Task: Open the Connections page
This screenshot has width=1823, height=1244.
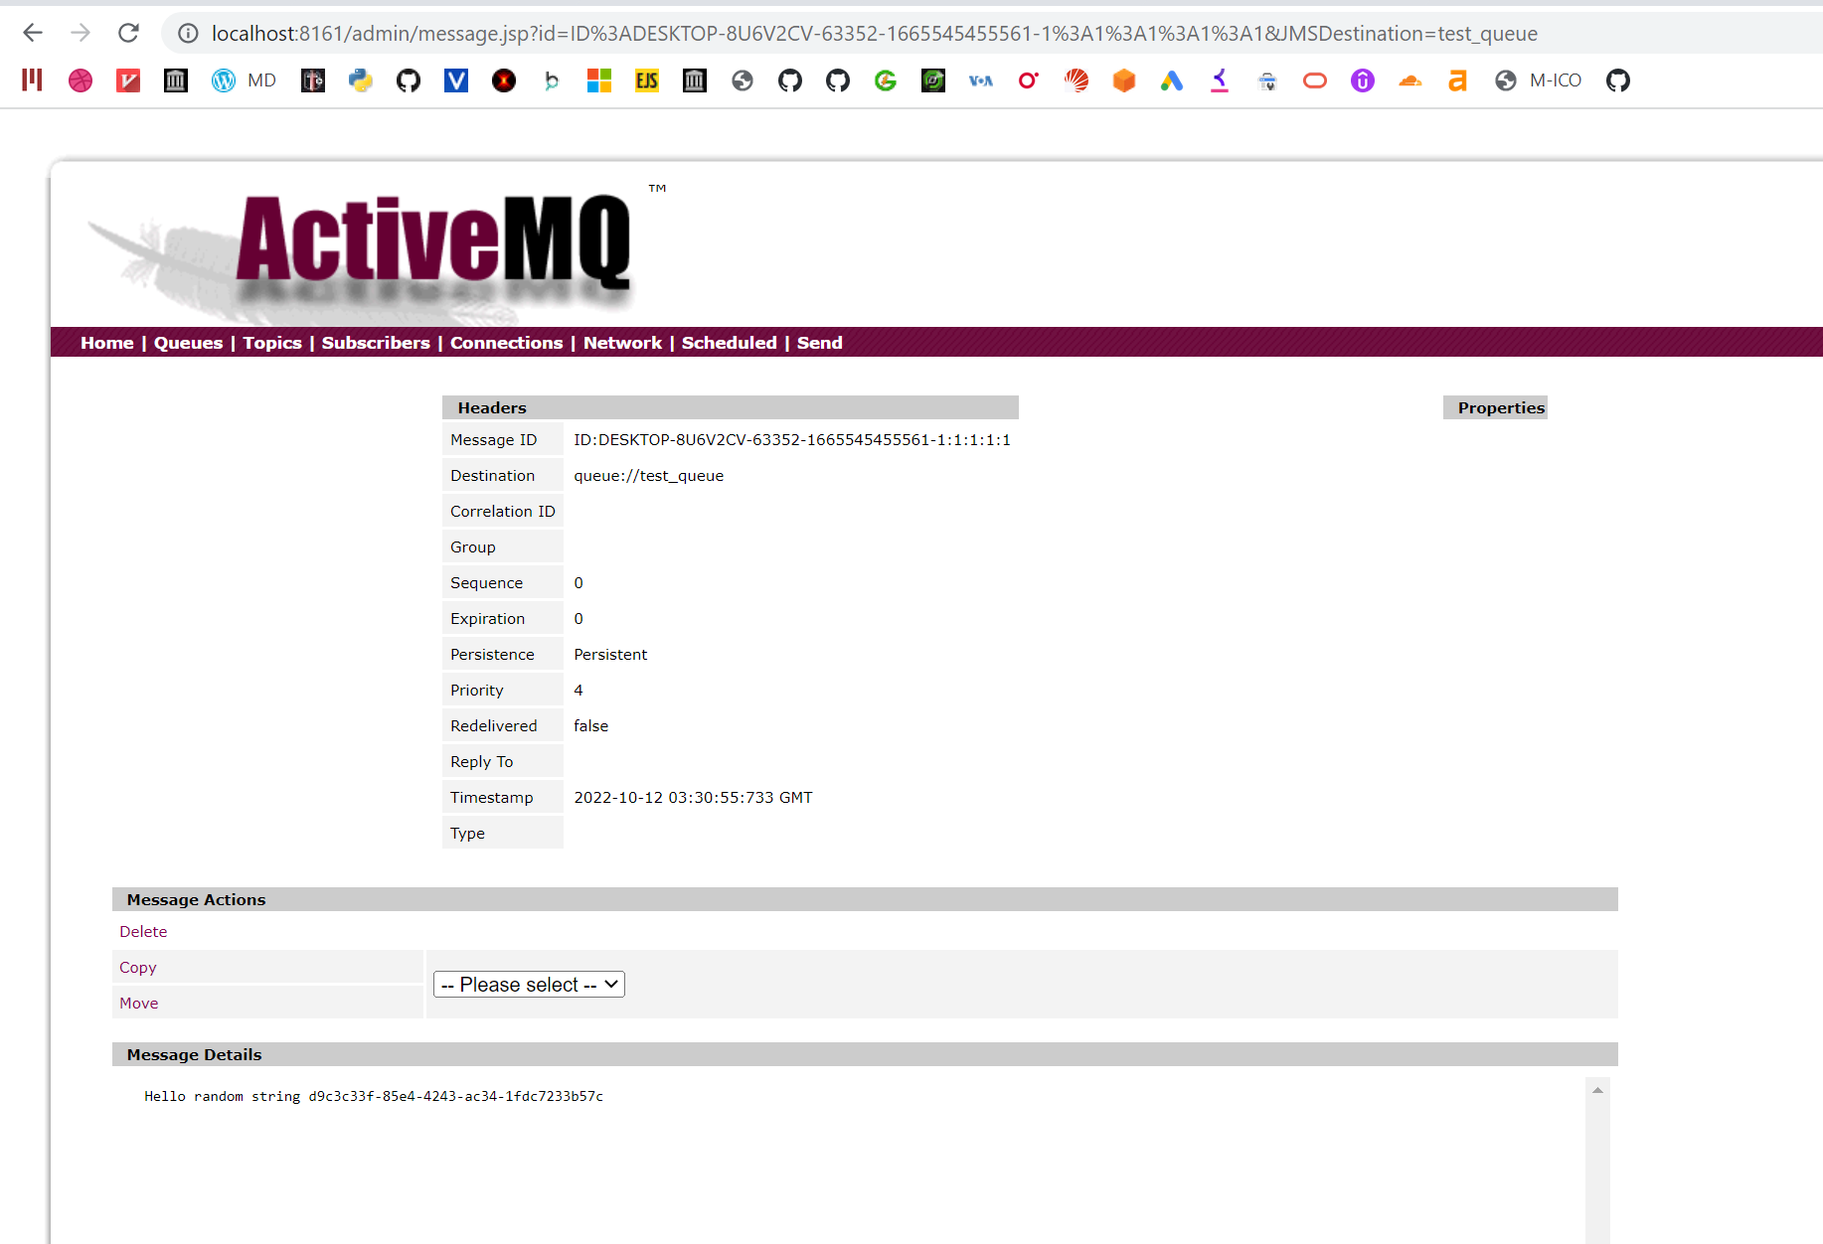Action: click(506, 343)
